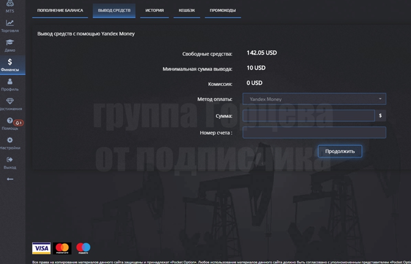Click the Сумма amount input field
This screenshot has height=264, width=411.
(x=308, y=116)
